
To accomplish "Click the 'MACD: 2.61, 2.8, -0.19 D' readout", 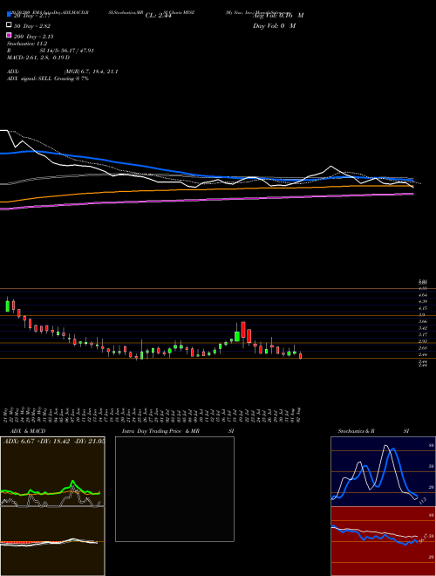I will [x=38, y=58].
